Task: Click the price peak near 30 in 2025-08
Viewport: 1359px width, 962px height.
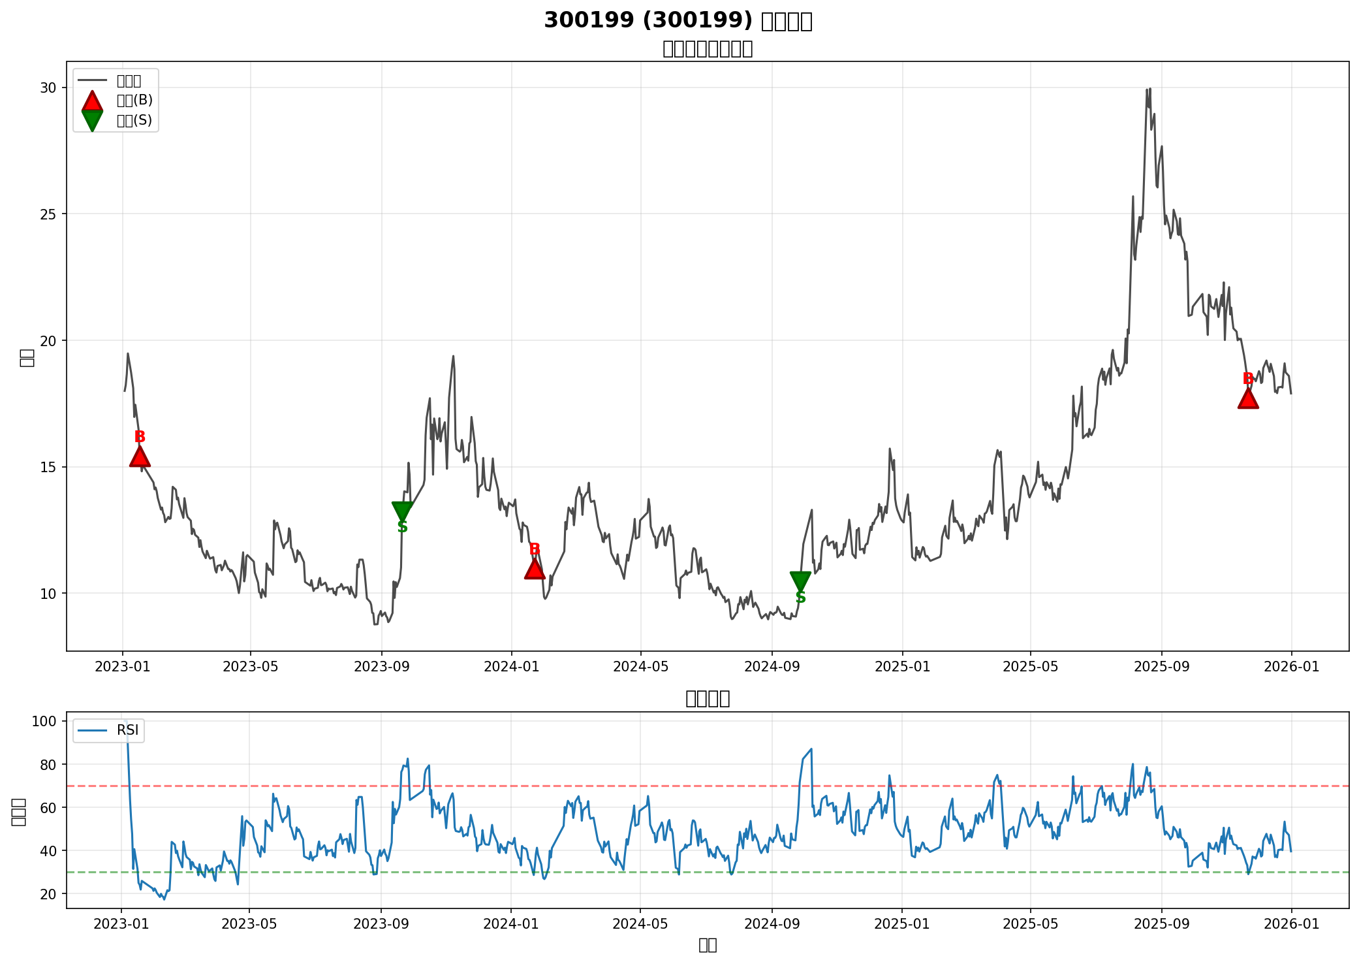Action: click(1149, 89)
